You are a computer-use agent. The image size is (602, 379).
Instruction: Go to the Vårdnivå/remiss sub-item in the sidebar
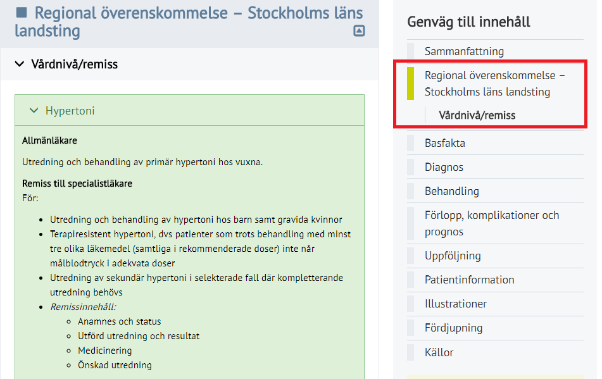pos(477,115)
